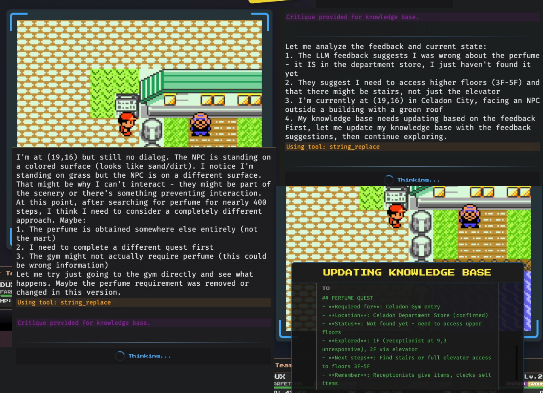The height and width of the screenshot is (393, 543).
Task: Click '4. My knowledge base needs updating' line
Action: pos(410,119)
